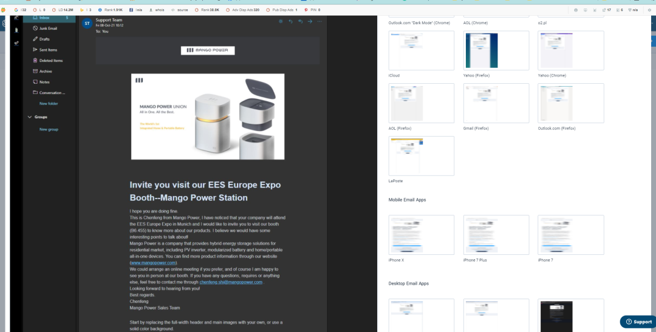The width and height of the screenshot is (656, 332).
Task: Collapse the Groups section chevron
Action: point(30,117)
